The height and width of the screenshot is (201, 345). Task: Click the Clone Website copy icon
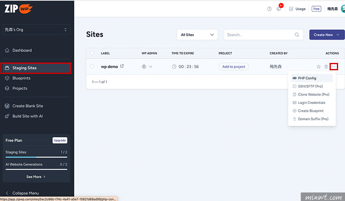click(294, 95)
